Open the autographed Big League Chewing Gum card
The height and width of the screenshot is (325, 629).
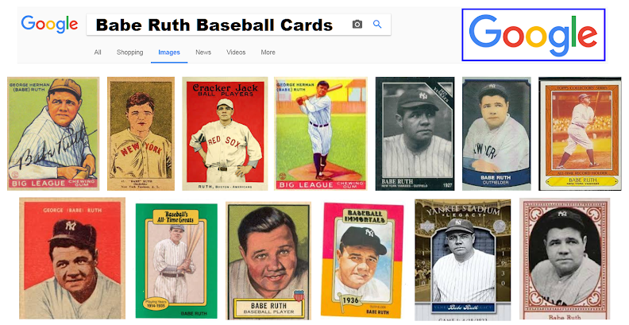pyautogui.click(x=53, y=133)
